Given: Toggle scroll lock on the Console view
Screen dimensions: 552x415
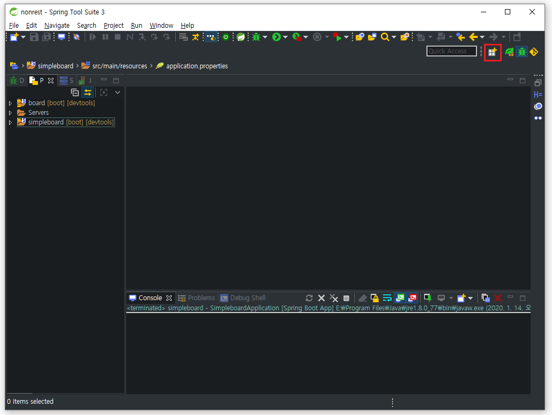Looking at the screenshot, I should point(375,298).
